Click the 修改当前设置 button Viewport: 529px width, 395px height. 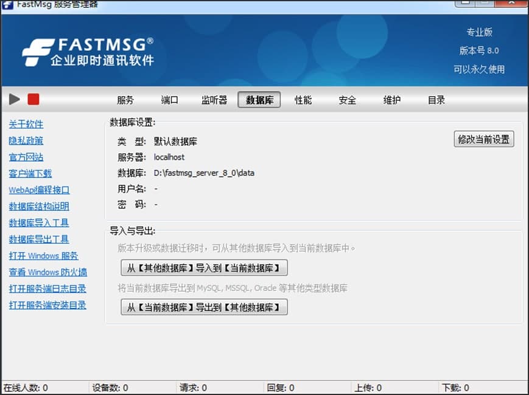pyautogui.click(x=483, y=139)
